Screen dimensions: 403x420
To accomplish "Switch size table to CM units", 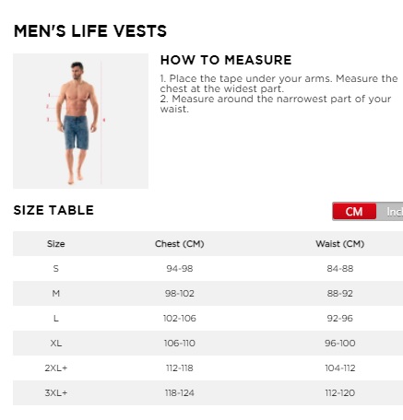I will point(354,211).
